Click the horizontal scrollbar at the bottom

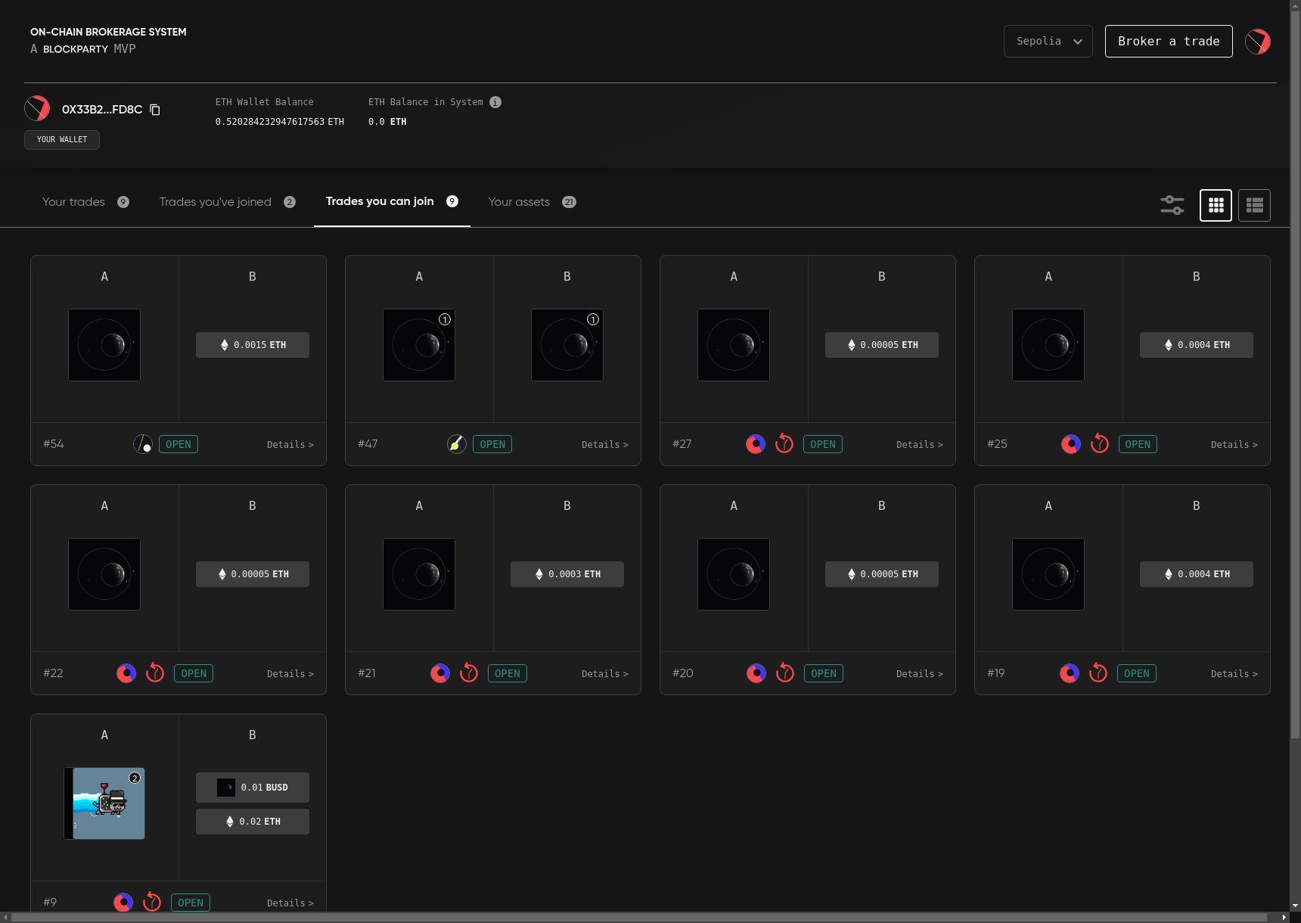coord(639,917)
